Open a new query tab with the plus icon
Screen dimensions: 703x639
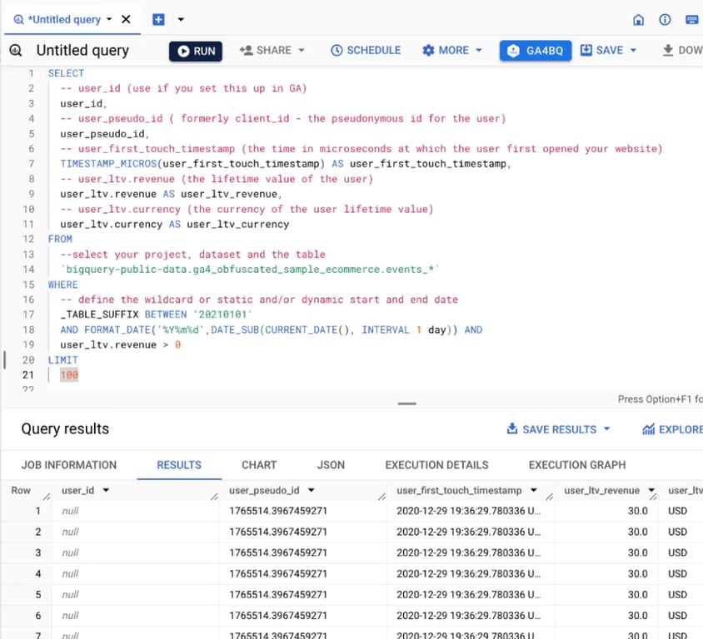point(159,19)
